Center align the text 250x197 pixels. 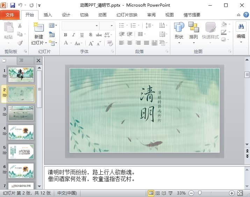(130, 43)
